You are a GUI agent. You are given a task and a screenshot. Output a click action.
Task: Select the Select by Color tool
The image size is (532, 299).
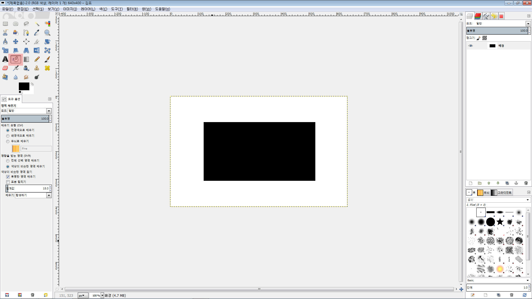pyautogui.click(x=47, y=24)
